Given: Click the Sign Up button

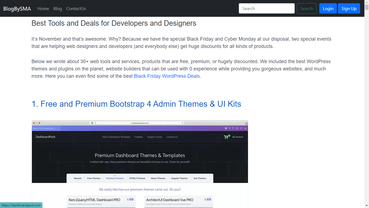Looking at the screenshot, I should [349, 8].
